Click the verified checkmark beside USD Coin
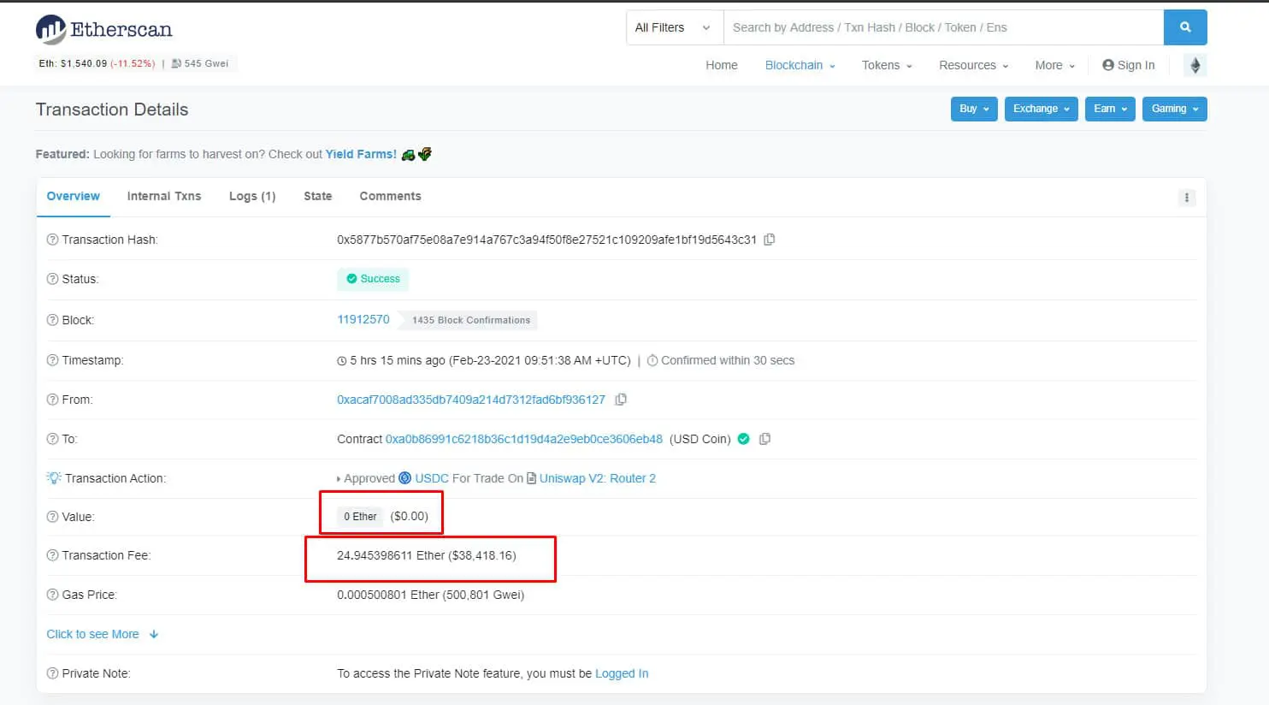 pos(744,439)
